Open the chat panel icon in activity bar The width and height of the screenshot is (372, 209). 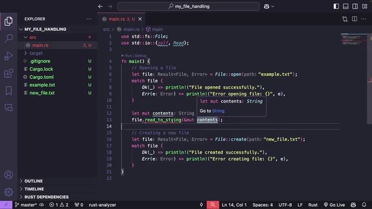(x=9, y=107)
